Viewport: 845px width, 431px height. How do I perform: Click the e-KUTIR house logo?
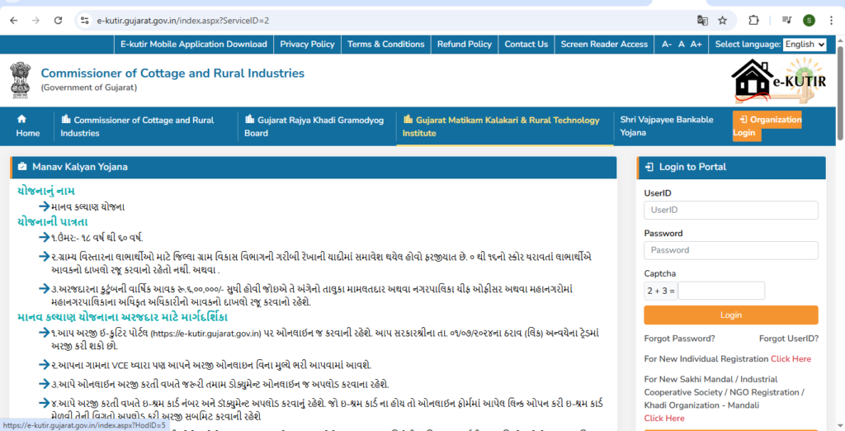click(x=779, y=80)
